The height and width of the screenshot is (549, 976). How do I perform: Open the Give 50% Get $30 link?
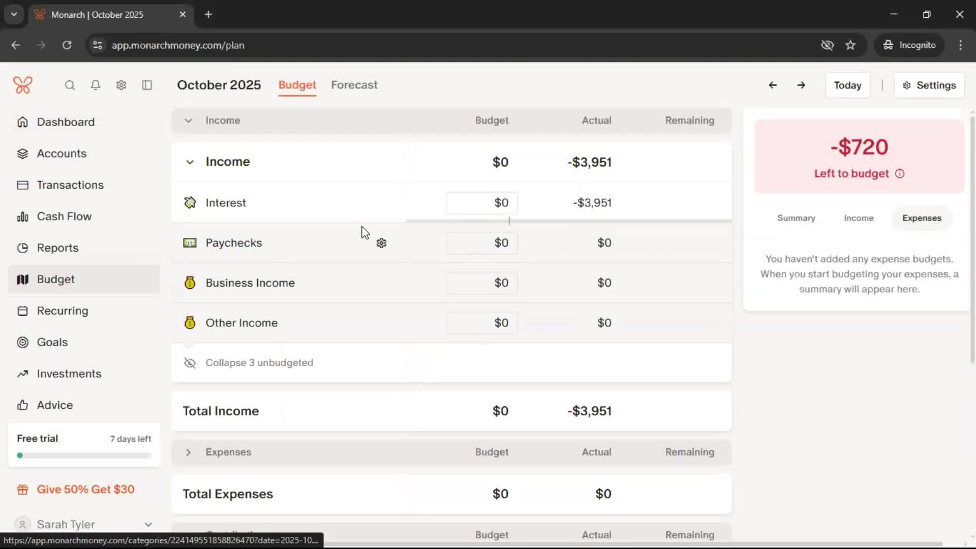[85, 490]
